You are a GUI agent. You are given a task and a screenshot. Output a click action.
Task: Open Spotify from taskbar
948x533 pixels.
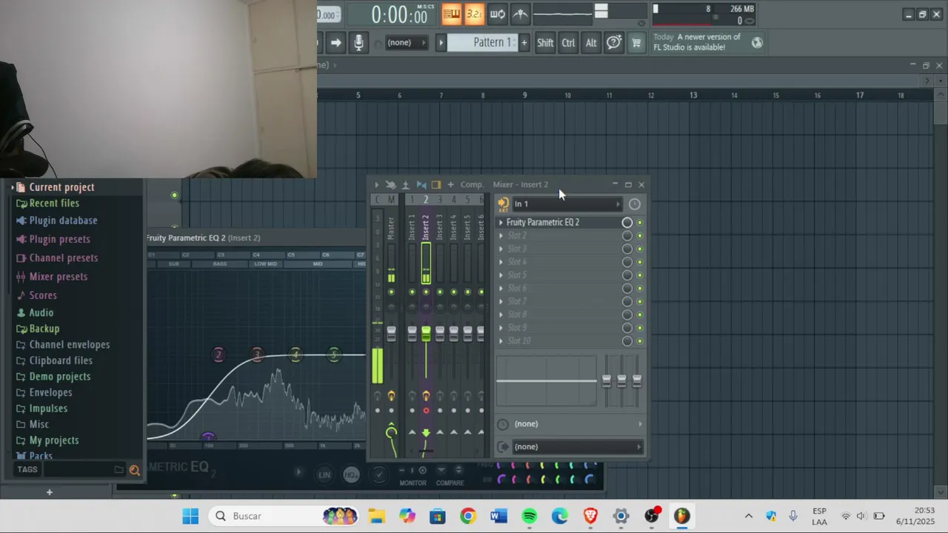click(x=529, y=516)
